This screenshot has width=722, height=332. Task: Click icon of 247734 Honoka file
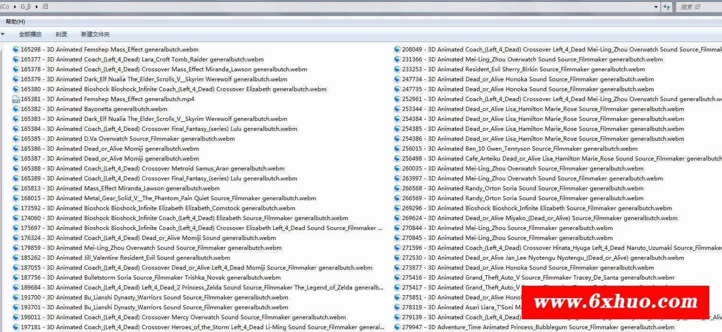click(x=397, y=79)
